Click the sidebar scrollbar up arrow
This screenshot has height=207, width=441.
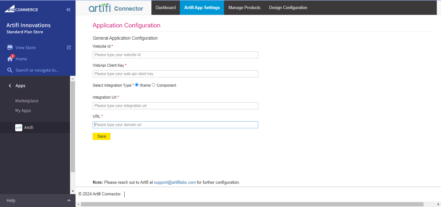point(73,79)
